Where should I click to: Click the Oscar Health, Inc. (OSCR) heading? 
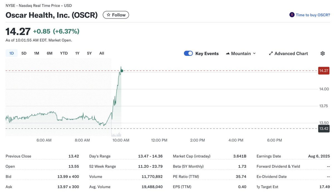click(x=51, y=15)
